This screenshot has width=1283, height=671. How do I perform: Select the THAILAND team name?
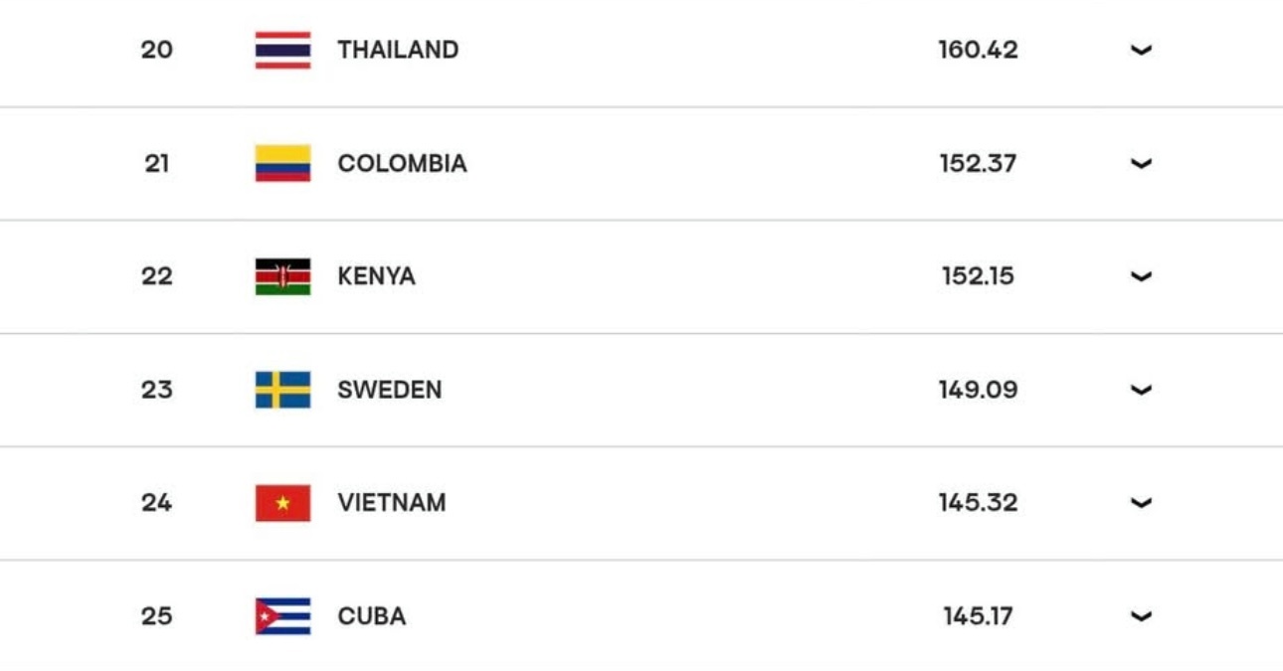pyautogui.click(x=398, y=50)
